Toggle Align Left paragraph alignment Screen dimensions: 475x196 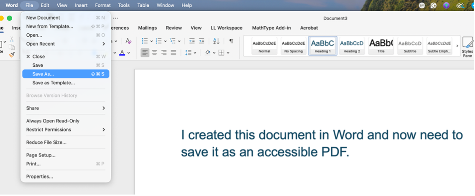point(145,53)
